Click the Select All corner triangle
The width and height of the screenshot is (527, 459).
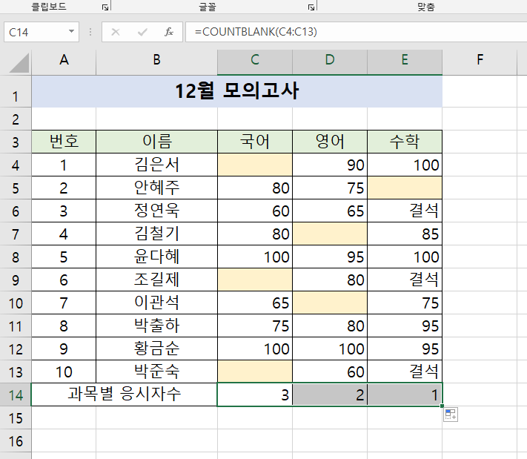pyautogui.click(x=19, y=63)
